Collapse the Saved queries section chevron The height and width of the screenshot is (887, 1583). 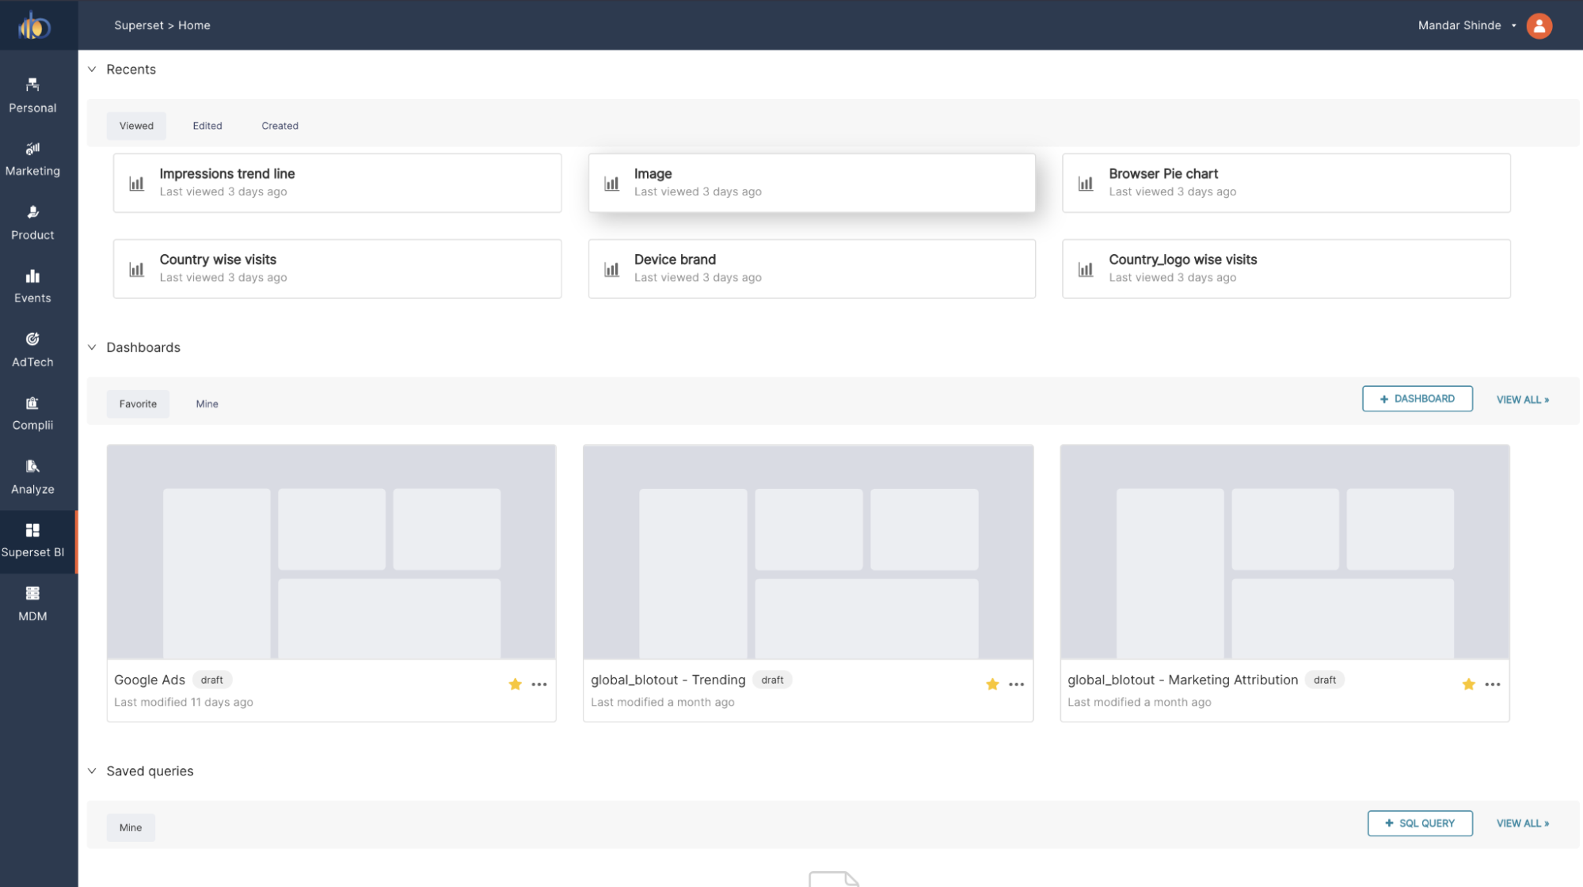(91, 771)
